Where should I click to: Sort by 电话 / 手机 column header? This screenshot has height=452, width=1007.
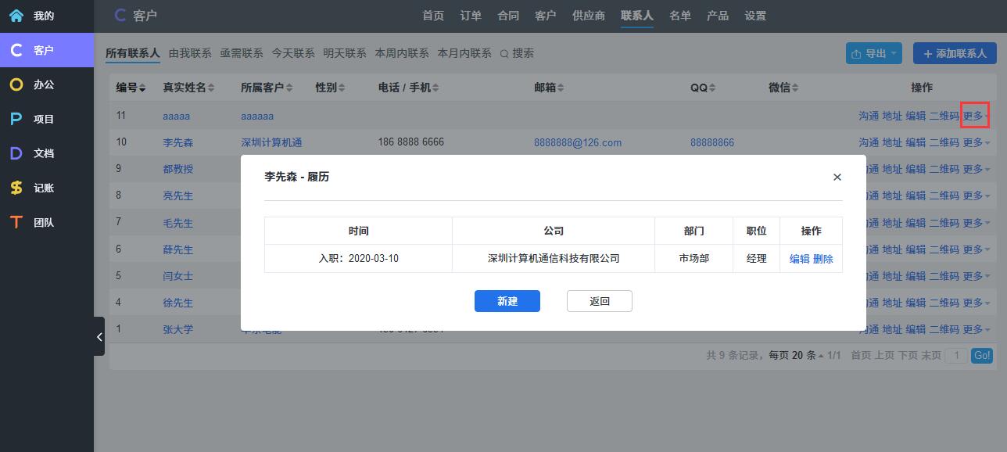click(x=408, y=88)
